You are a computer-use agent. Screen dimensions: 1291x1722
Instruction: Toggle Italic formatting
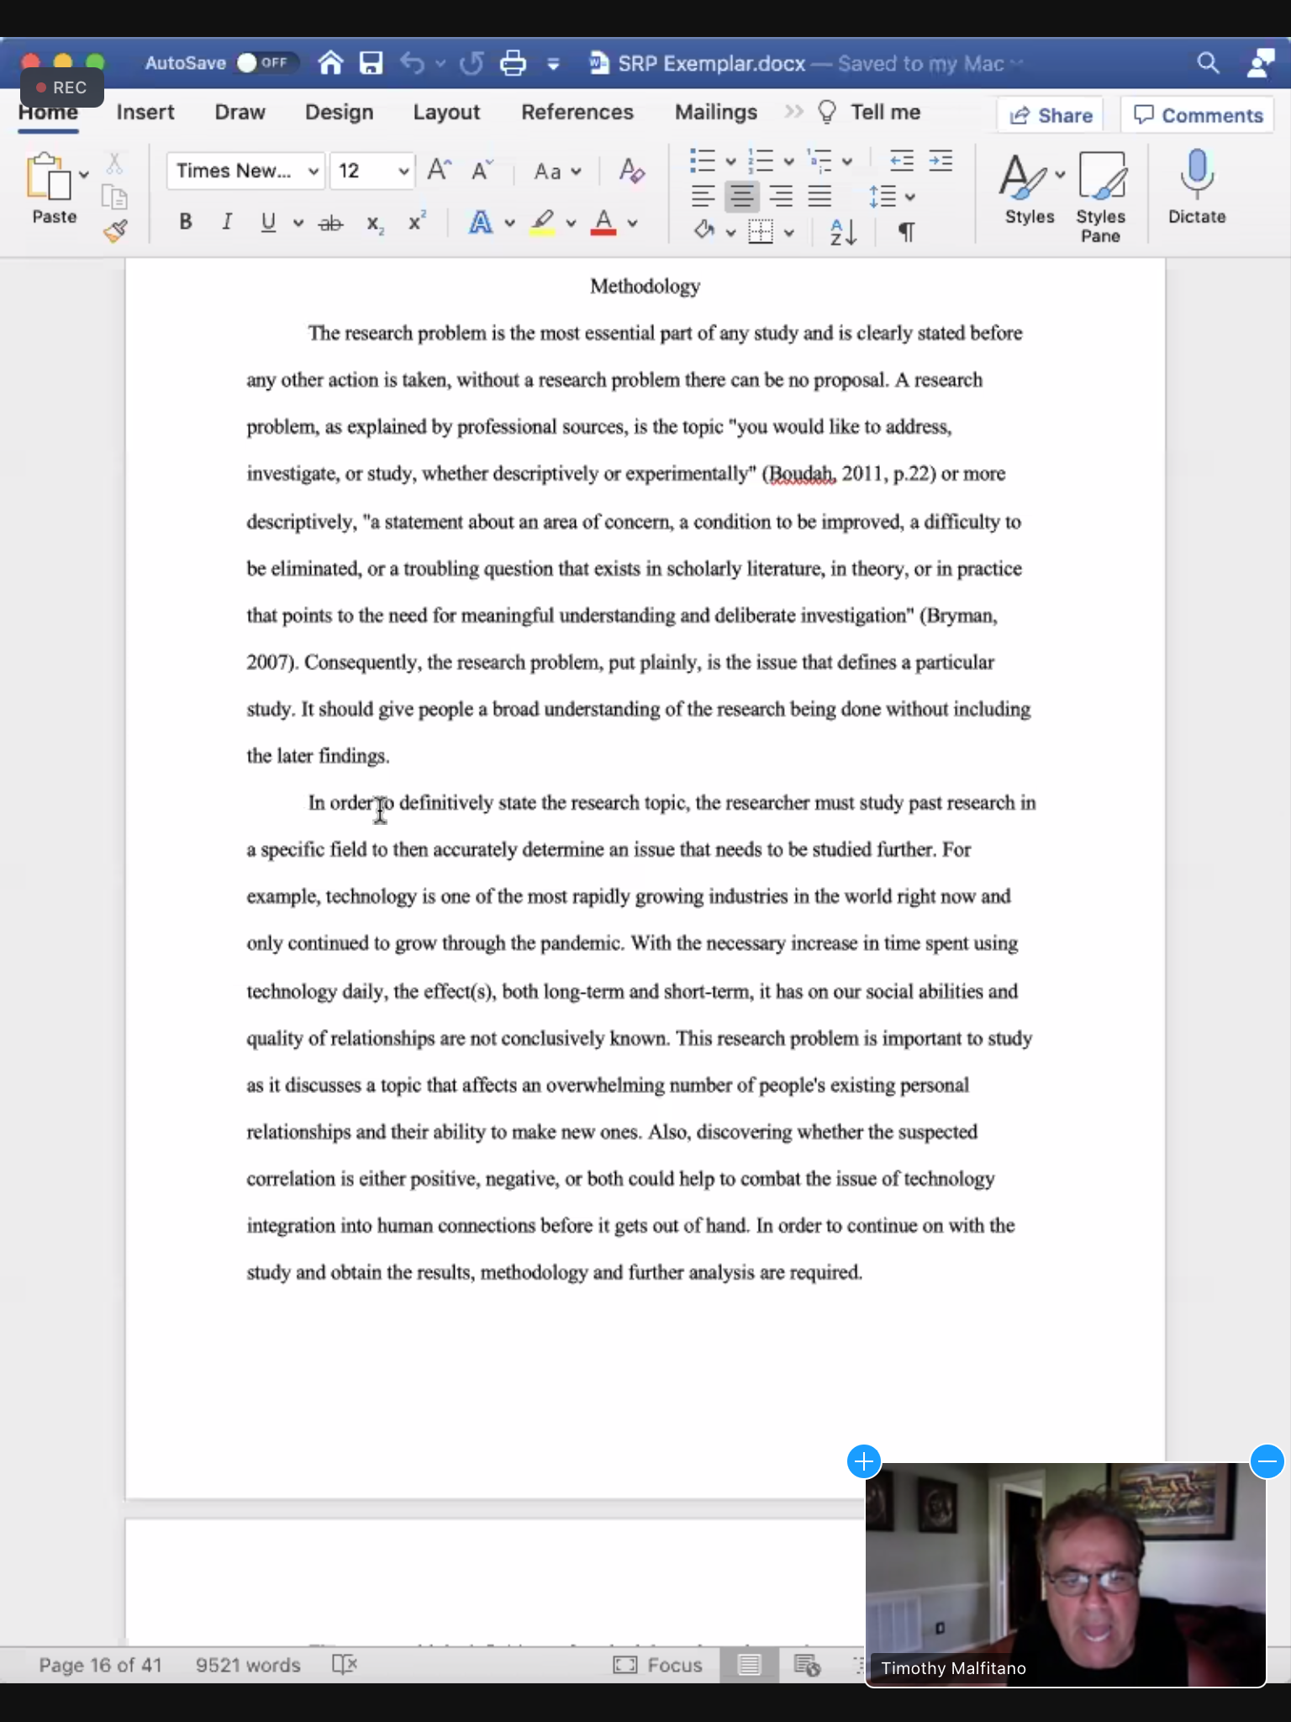click(226, 222)
